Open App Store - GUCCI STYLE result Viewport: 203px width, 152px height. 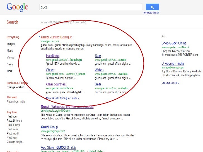[x=58, y=147]
